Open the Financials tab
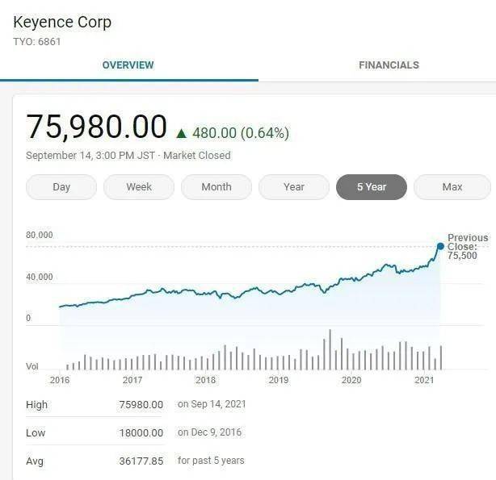Viewport: 496px width, 480px height. coord(389,65)
